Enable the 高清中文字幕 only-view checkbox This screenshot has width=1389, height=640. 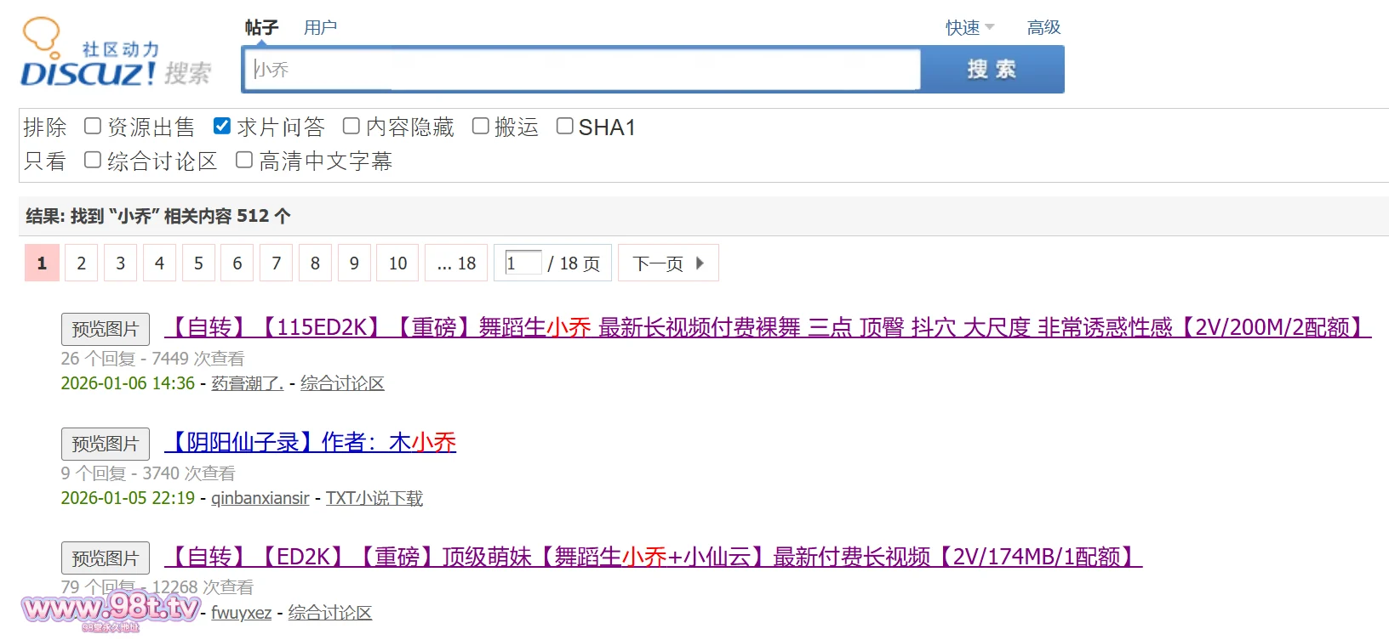[x=244, y=161]
